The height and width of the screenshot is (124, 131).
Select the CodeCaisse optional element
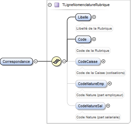click(88, 61)
